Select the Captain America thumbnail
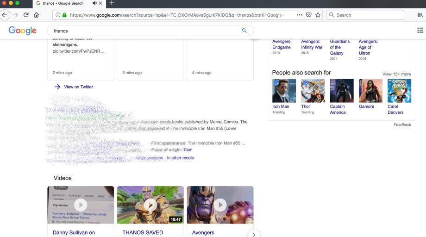Screen dimensions: 426x237 (342, 91)
